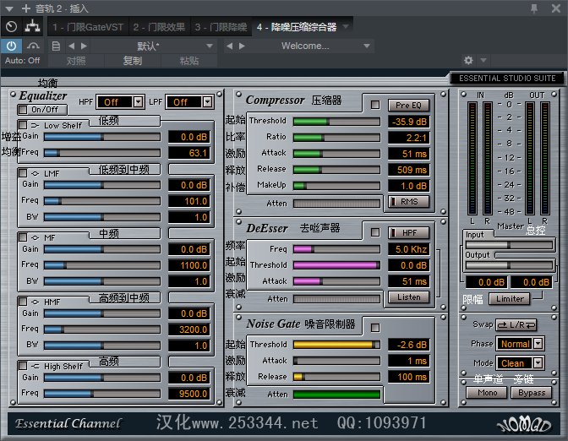Enable the Limiter button
This screenshot has height=441, width=568.
pos(510,299)
